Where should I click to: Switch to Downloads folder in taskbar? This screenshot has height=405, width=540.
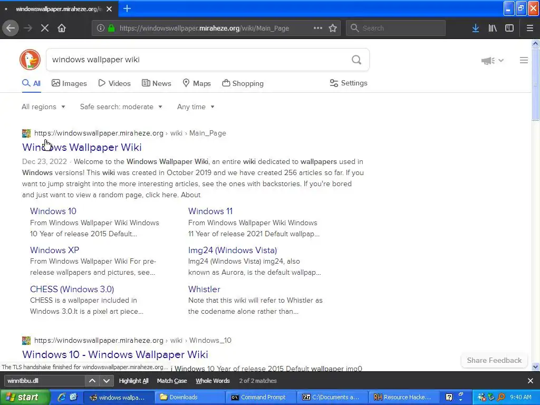pos(190,397)
